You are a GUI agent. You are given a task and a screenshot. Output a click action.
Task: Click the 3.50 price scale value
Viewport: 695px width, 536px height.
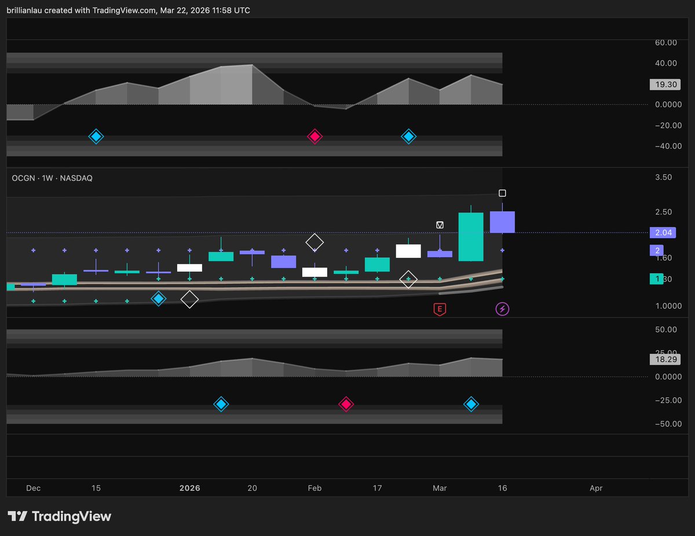pyautogui.click(x=663, y=177)
